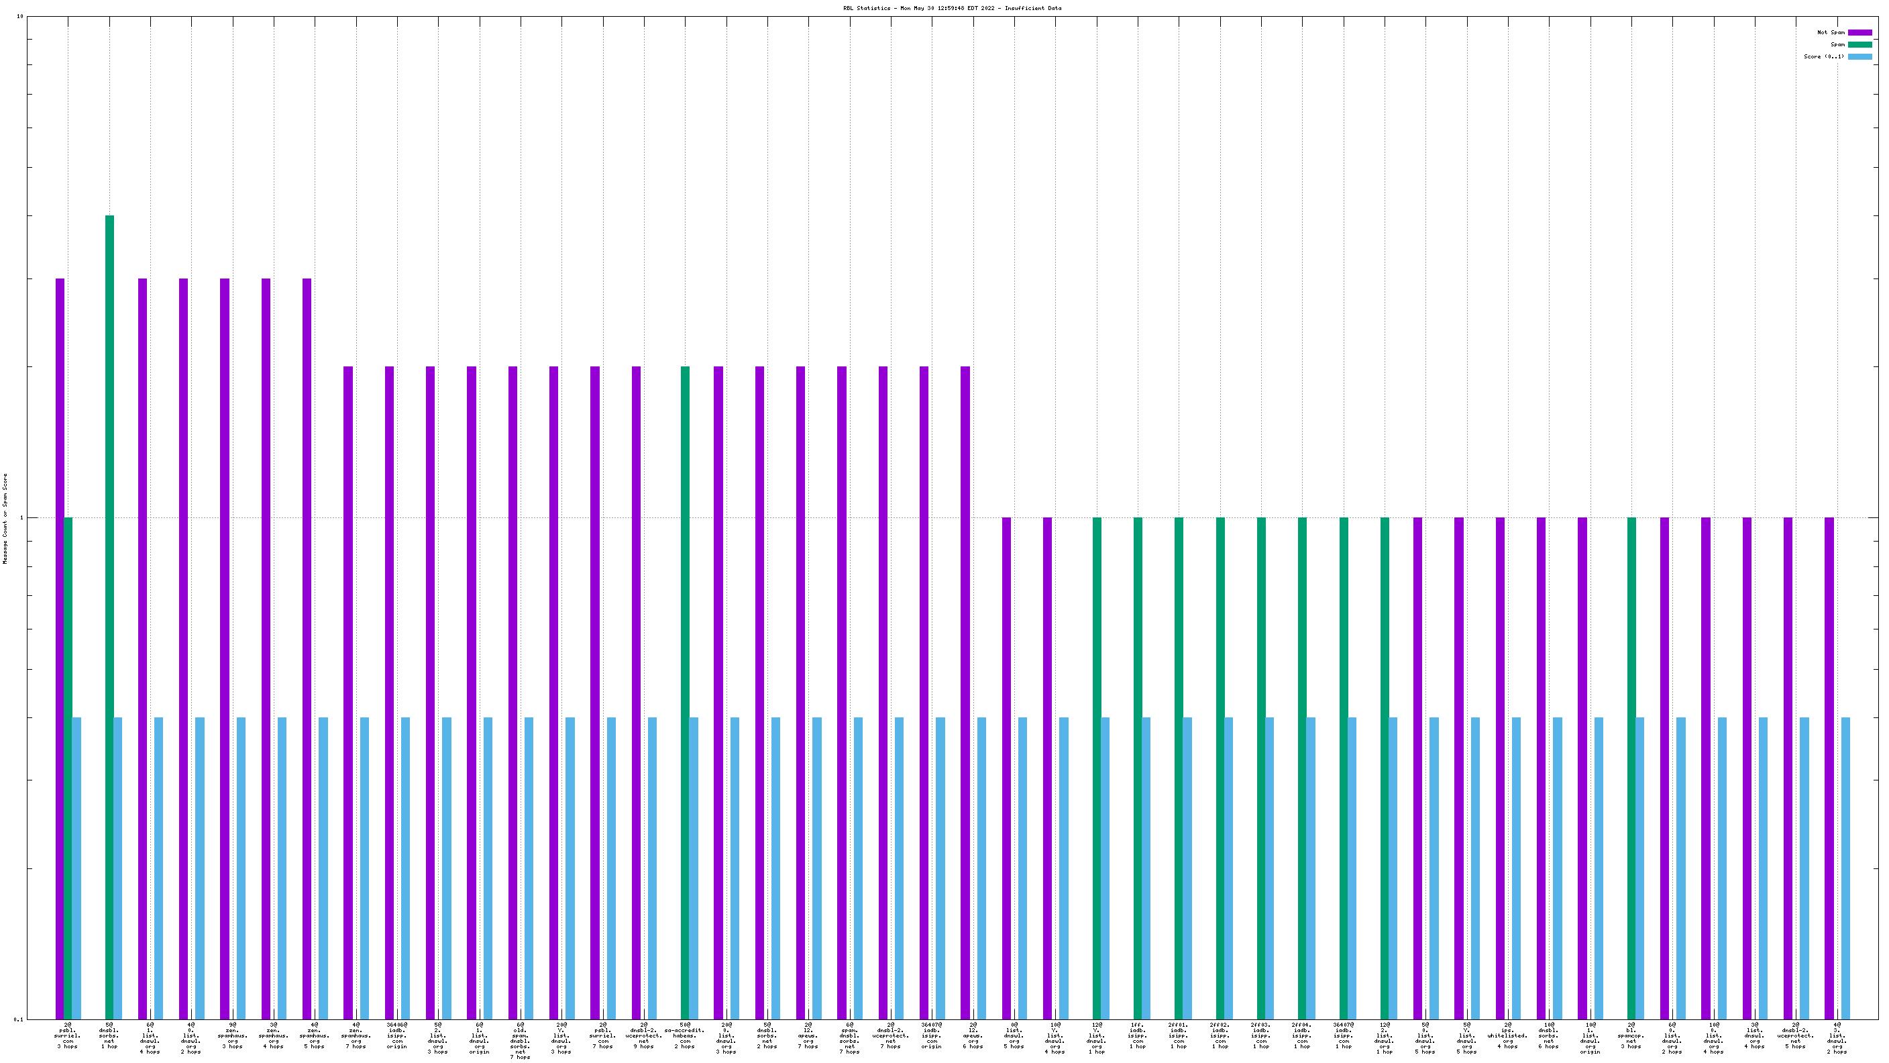Click the Message Count or Spam Score axis label
The width and height of the screenshot is (1889, 1063).
(5, 518)
